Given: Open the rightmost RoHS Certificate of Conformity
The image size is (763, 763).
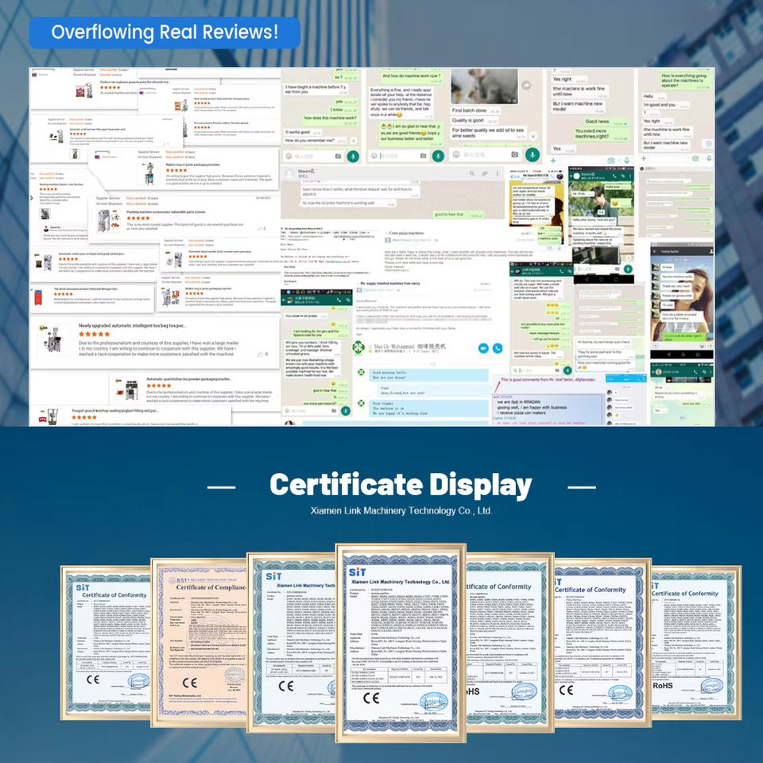Looking at the screenshot, I should point(696,643).
